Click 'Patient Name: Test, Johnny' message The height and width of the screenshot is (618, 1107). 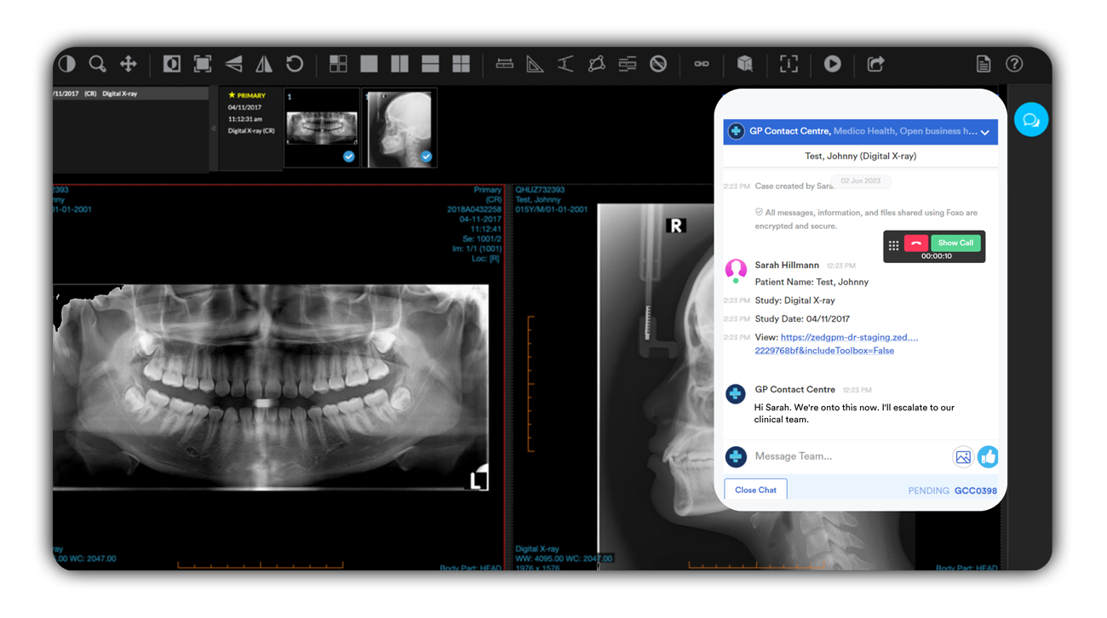(x=812, y=282)
